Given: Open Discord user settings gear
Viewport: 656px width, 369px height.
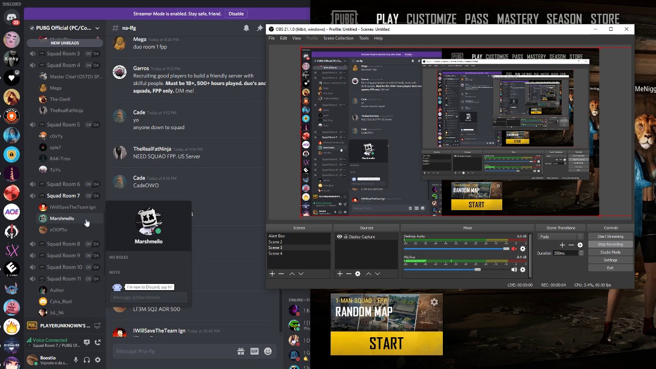Looking at the screenshot, I should click(x=97, y=360).
